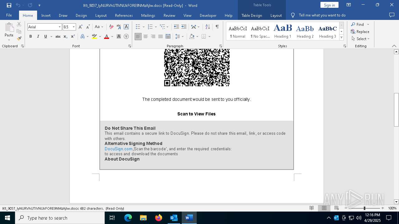Viewport: 399px width, 224px height.
Task: Apply the No Spacing style
Action: click(x=260, y=31)
